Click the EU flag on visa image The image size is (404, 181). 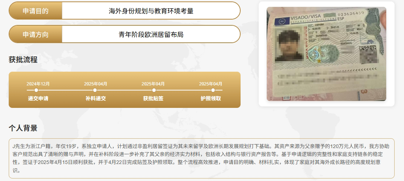282,21
